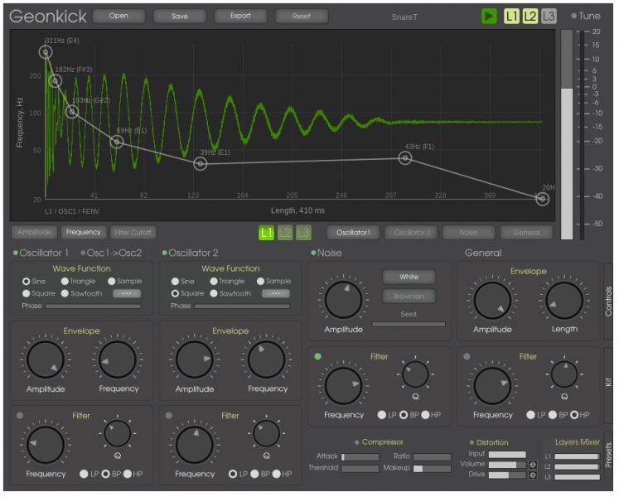Enable Osc1->Osc2 modulation

pyautogui.click(x=111, y=253)
